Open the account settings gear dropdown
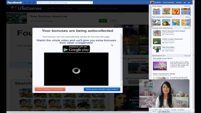This screenshot has width=201, height=113. pyautogui.click(x=189, y=3)
